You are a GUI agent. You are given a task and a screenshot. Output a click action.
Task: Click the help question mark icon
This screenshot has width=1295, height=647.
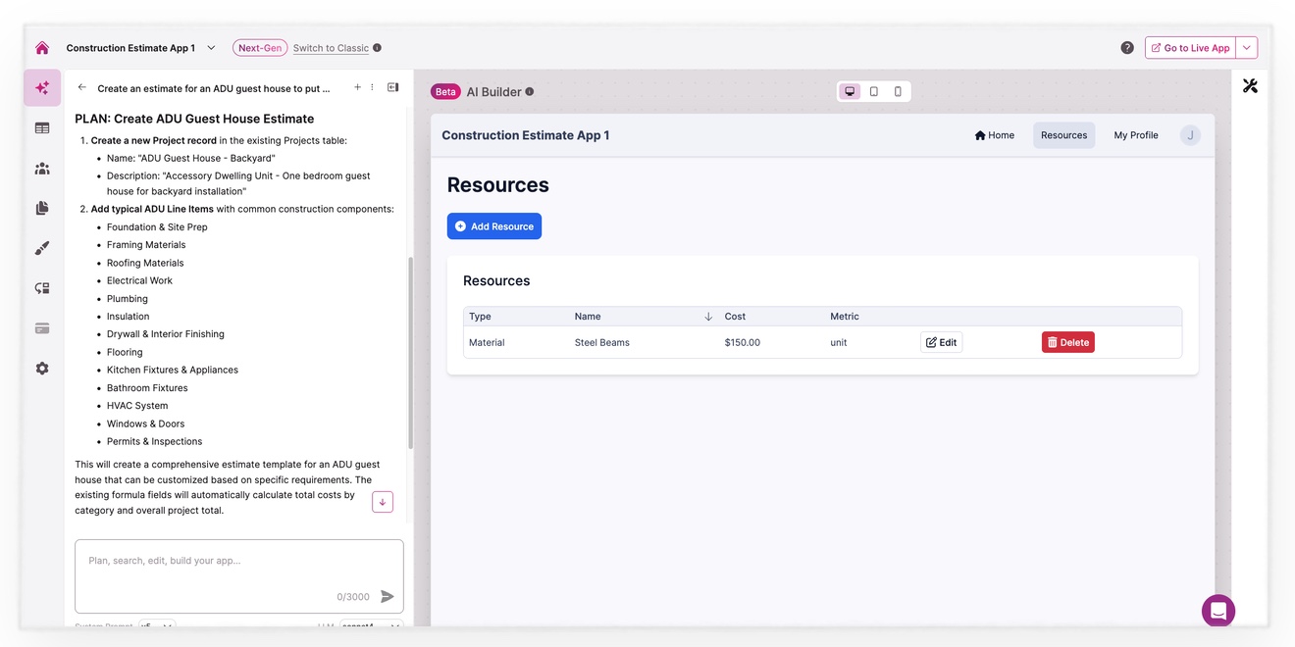point(1127,48)
